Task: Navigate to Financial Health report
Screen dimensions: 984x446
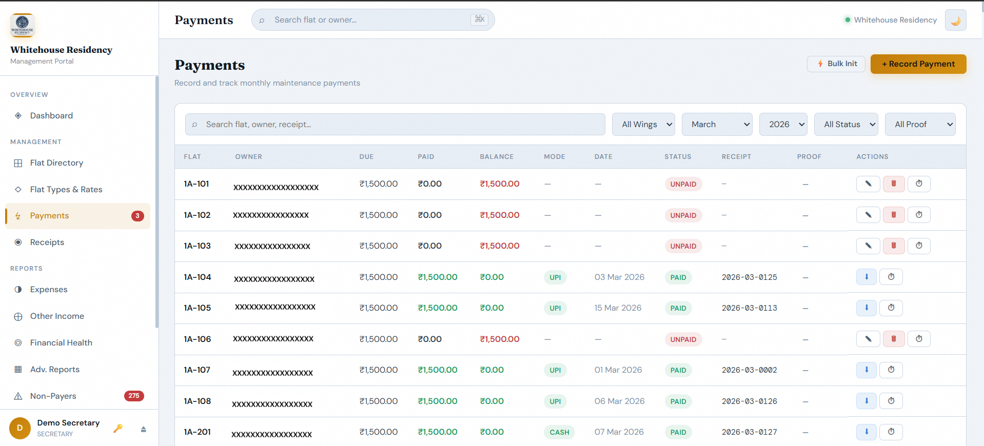Action: tap(61, 343)
